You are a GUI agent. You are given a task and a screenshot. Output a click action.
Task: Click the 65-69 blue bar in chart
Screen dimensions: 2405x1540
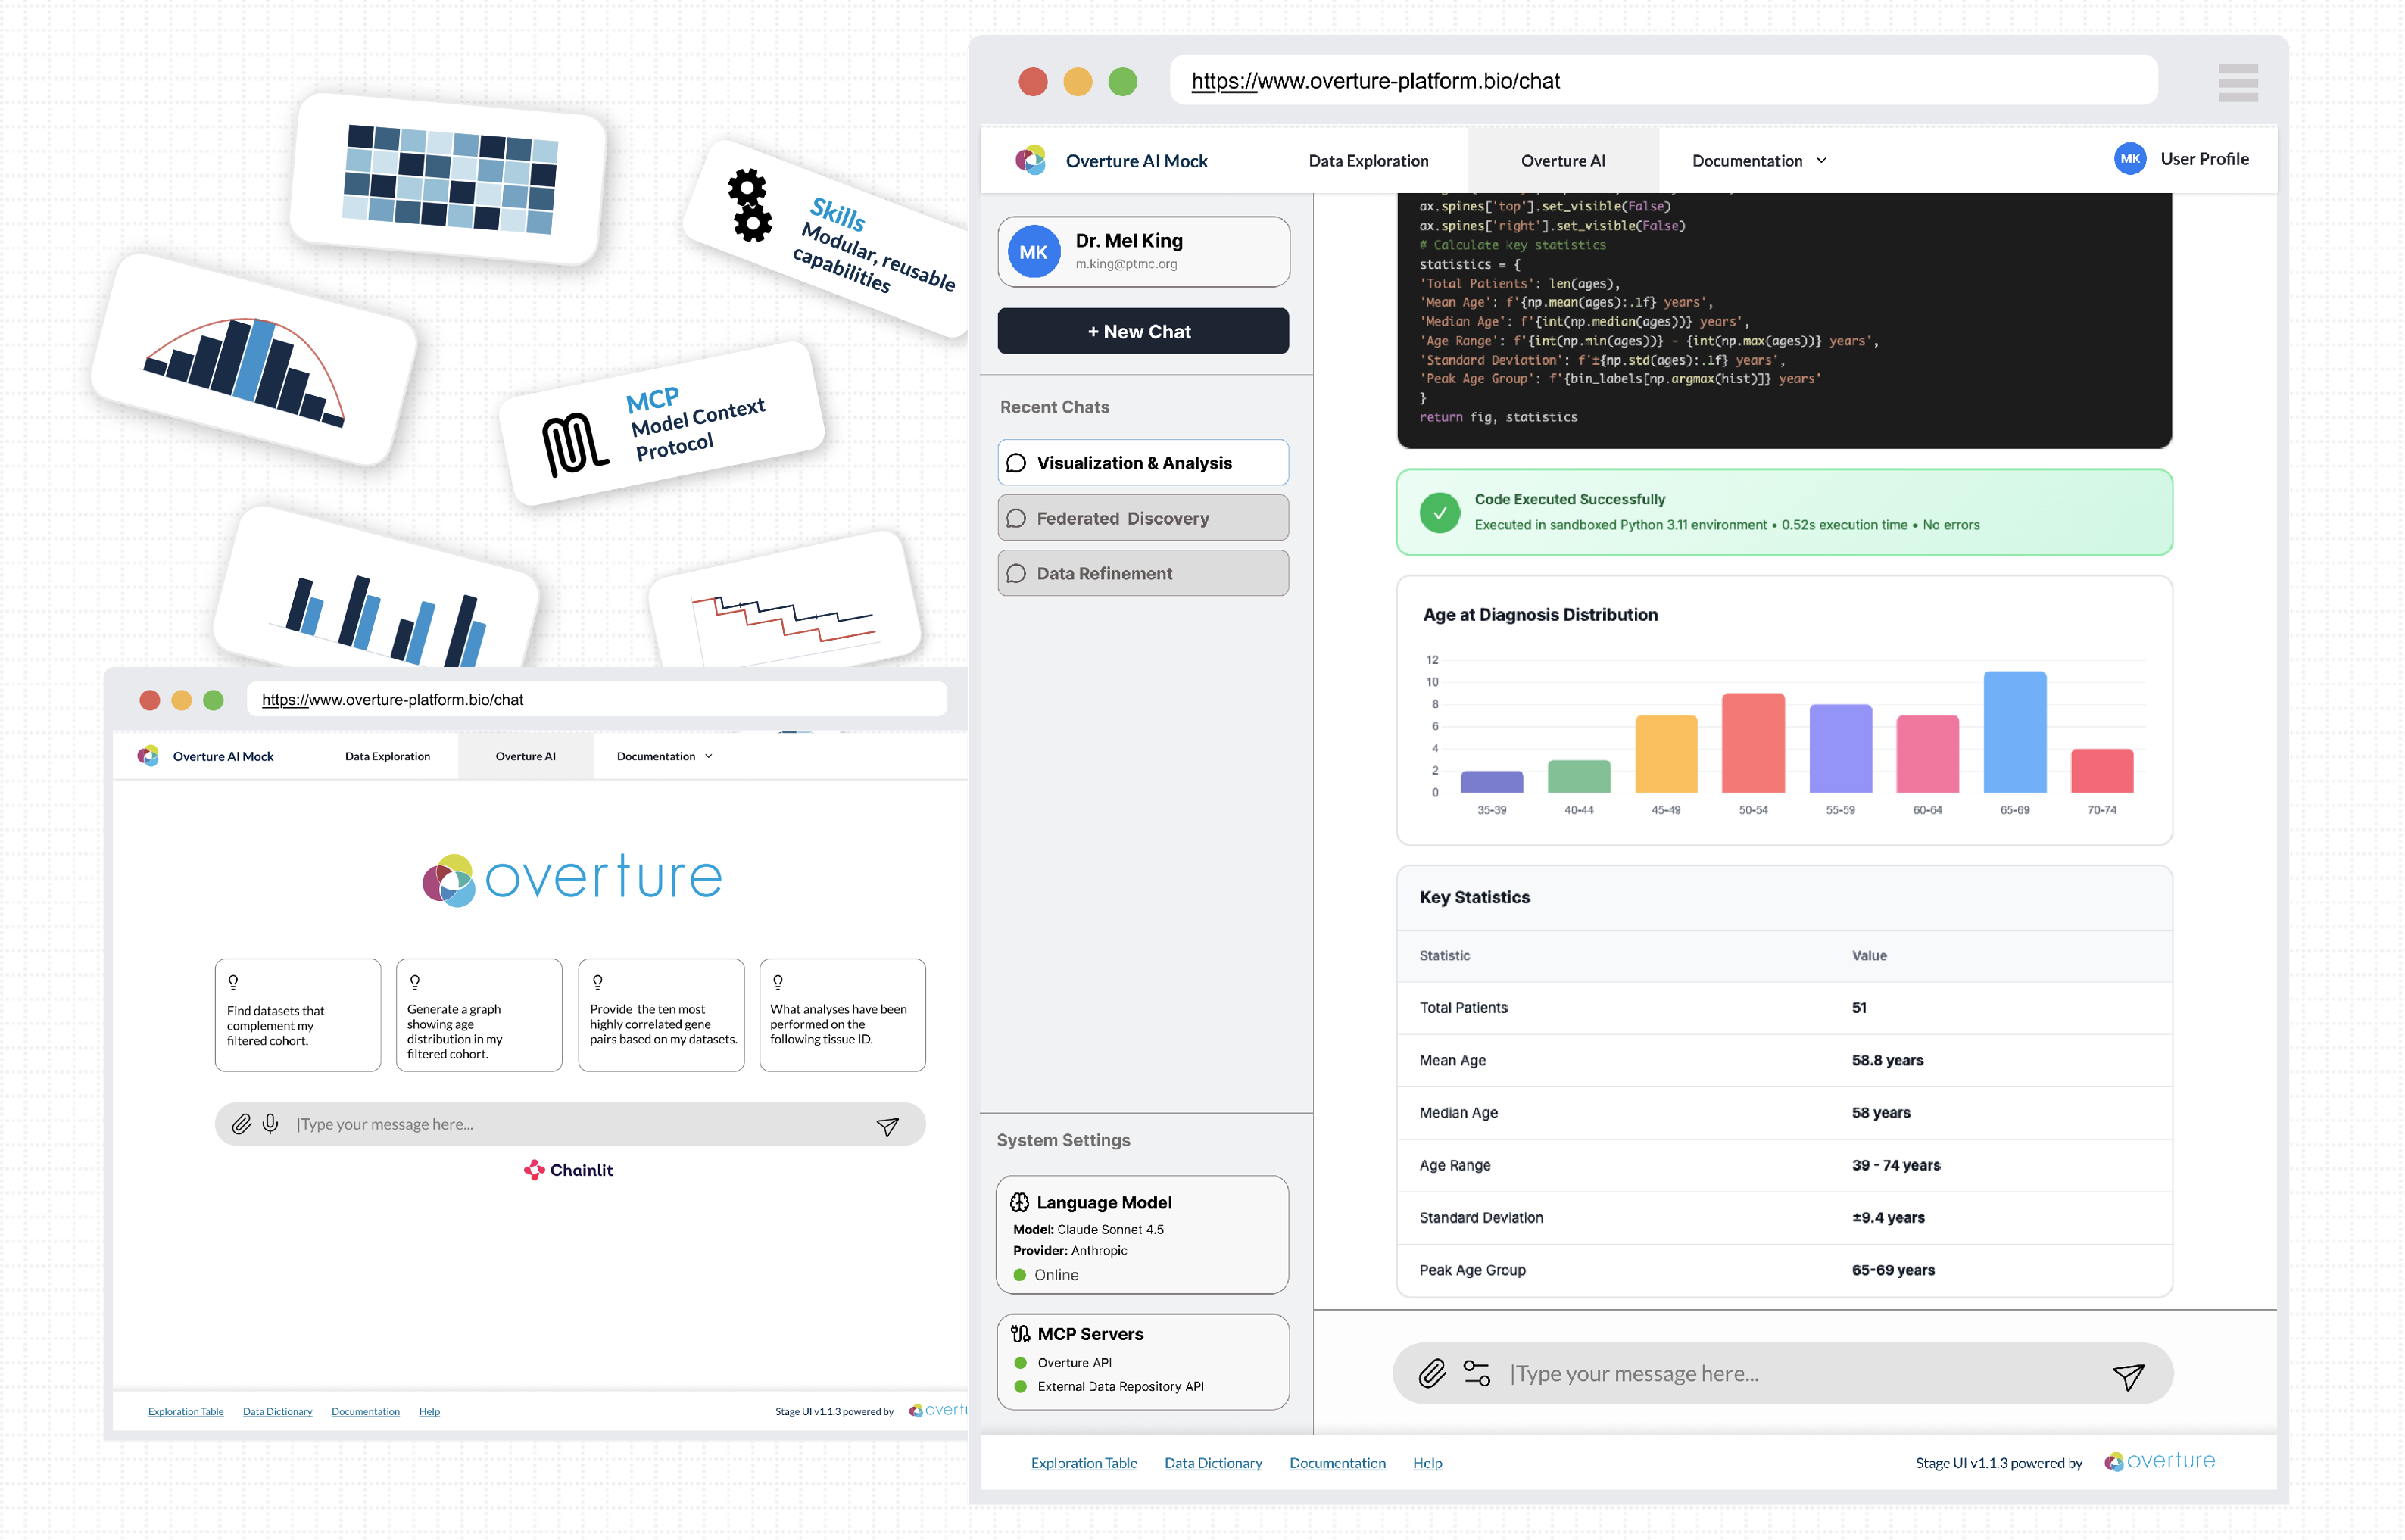pyautogui.click(x=2014, y=732)
